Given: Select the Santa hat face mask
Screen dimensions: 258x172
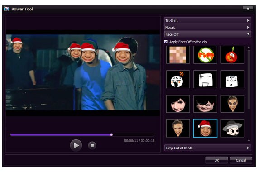Looking at the screenshot, I should click(205, 129).
